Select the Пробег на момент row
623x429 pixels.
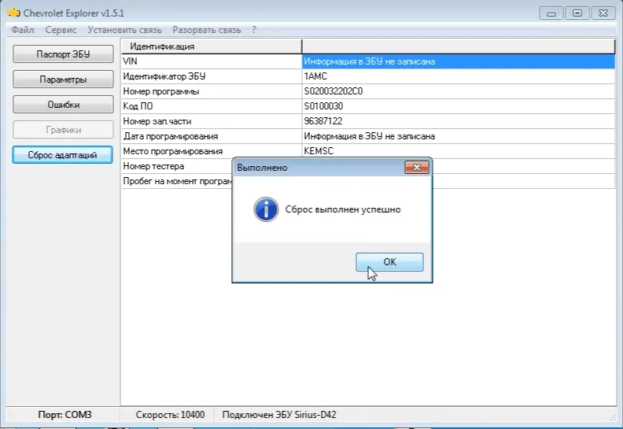[177, 181]
